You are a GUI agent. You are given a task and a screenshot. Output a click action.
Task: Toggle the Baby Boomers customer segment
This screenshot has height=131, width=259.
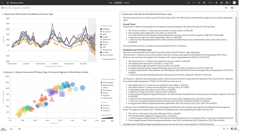(108, 85)
